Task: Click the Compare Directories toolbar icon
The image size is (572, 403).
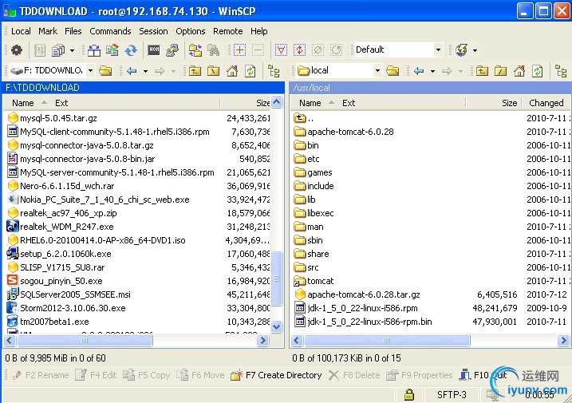Action: [94, 50]
